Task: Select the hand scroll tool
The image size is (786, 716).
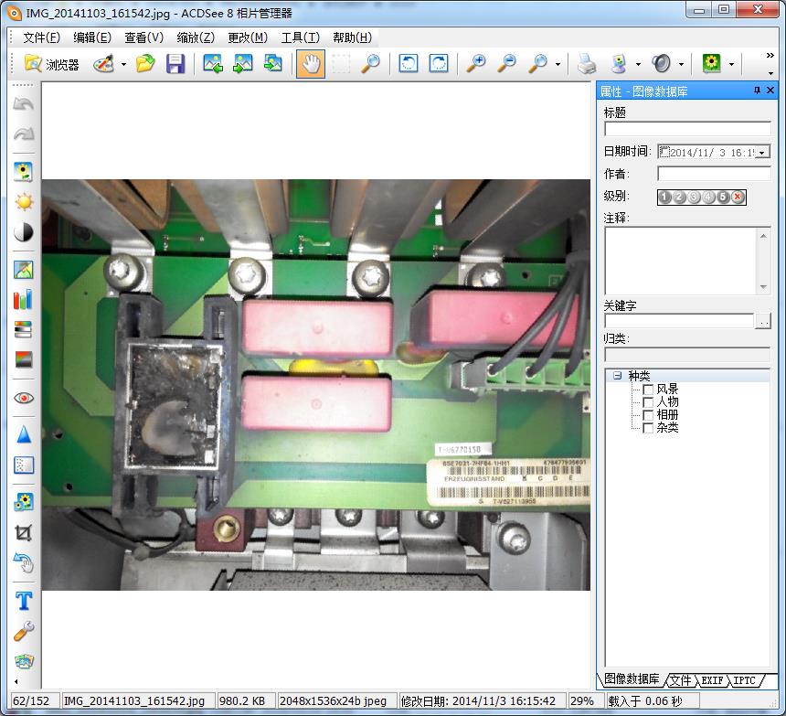Action: 311,64
